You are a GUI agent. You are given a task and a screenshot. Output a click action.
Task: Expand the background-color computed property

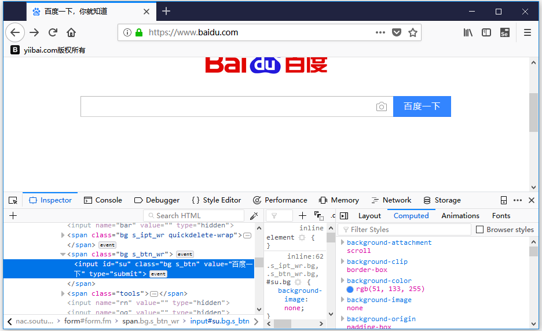point(343,280)
